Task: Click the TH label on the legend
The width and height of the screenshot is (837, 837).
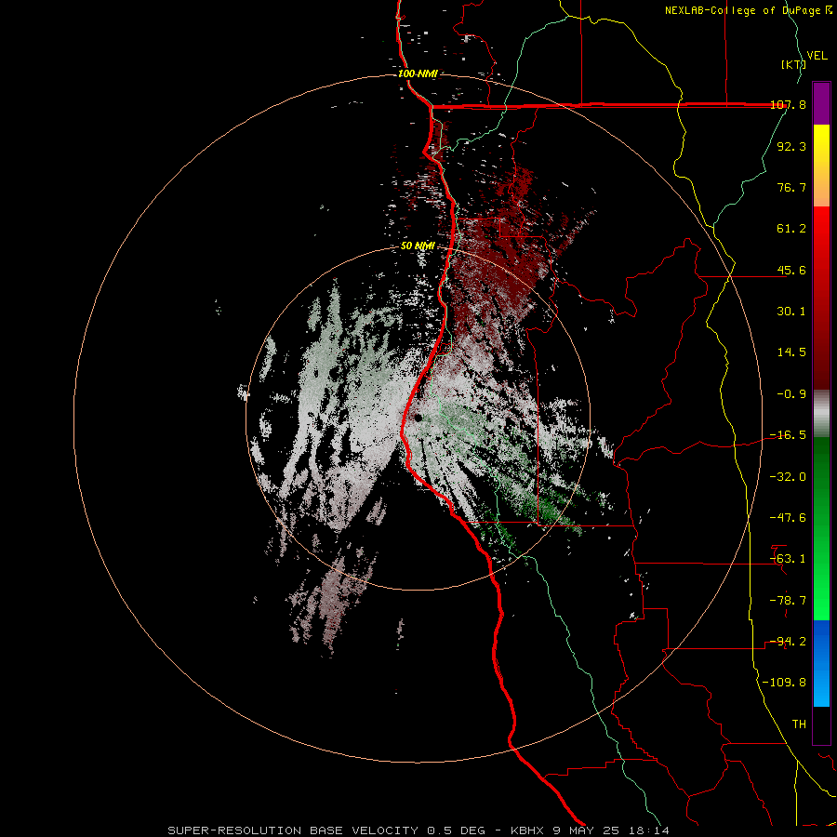Action: click(x=799, y=724)
